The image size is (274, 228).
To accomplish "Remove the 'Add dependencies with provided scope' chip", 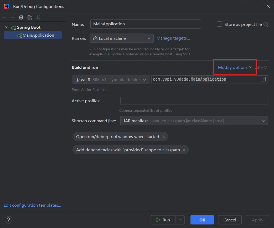I will (184, 150).
